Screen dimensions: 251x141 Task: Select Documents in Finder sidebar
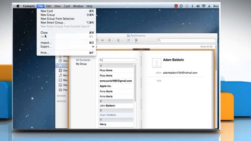(63, 61)
